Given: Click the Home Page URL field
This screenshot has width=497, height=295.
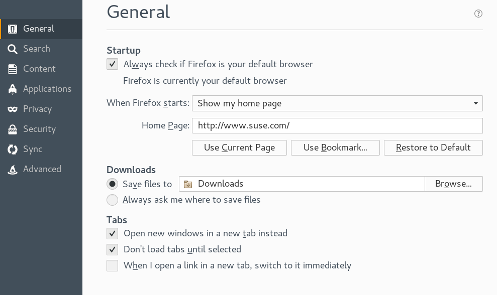Looking at the screenshot, I should 337,125.
